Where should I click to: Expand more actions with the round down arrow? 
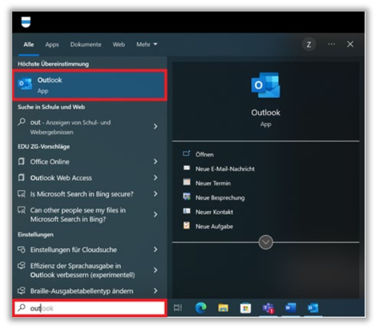pos(265,242)
